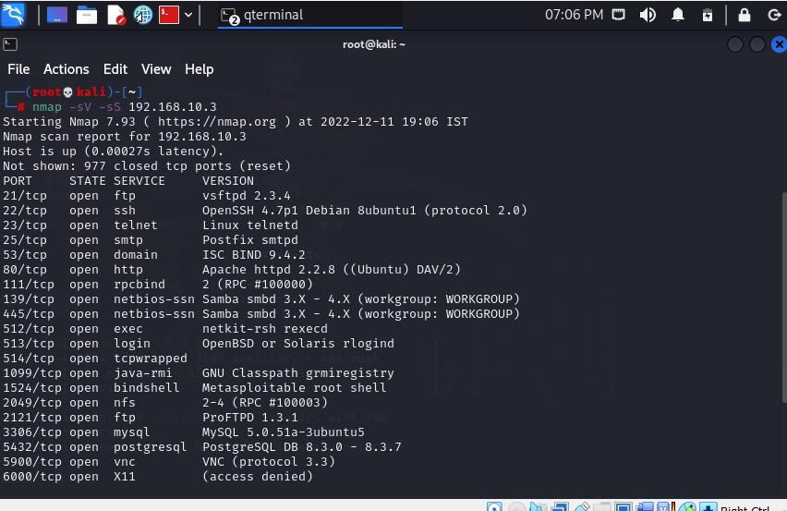Screen dimensions: 787x511
Task: Launch the web browser globe icon
Action: coord(143,15)
